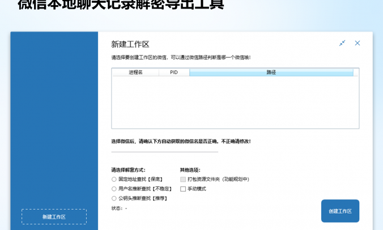Focus the WeChat name input field
Image resolution: width=383 pixels, height=230 pixels.
click(x=165, y=148)
